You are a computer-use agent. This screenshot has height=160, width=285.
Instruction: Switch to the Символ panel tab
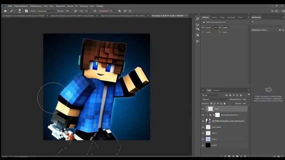click(x=214, y=17)
